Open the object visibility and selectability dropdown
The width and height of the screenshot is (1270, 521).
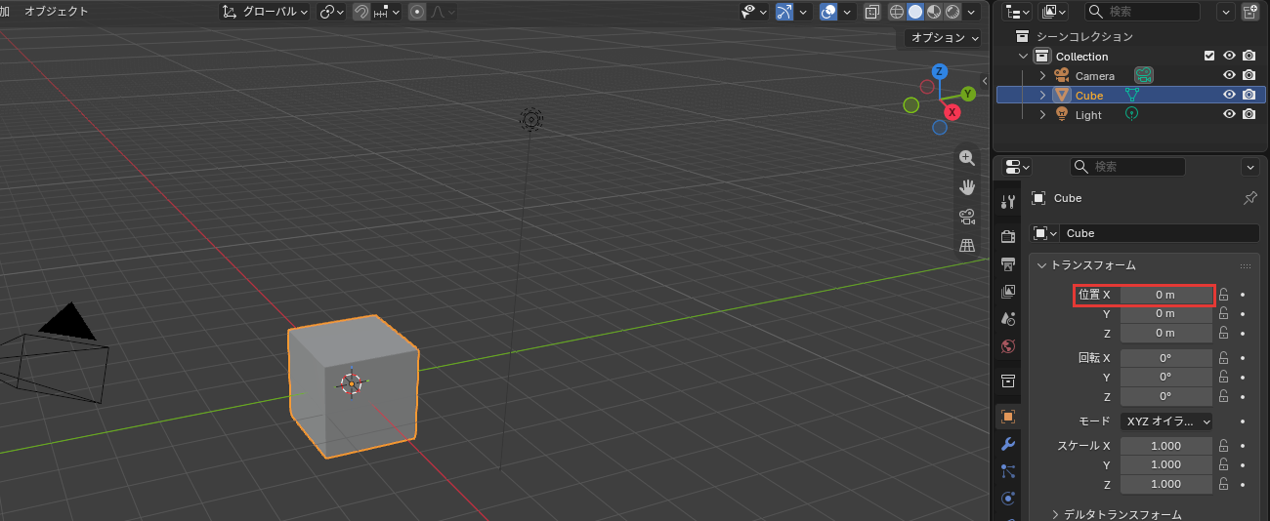754,12
